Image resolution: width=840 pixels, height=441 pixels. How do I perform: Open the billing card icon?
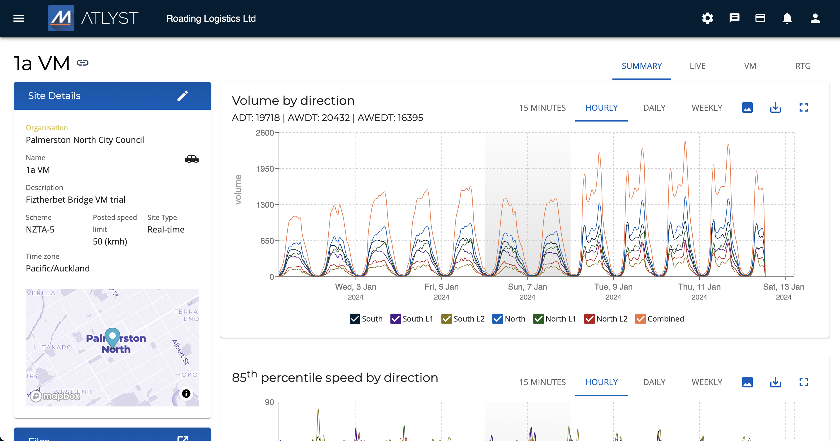click(x=760, y=18)
